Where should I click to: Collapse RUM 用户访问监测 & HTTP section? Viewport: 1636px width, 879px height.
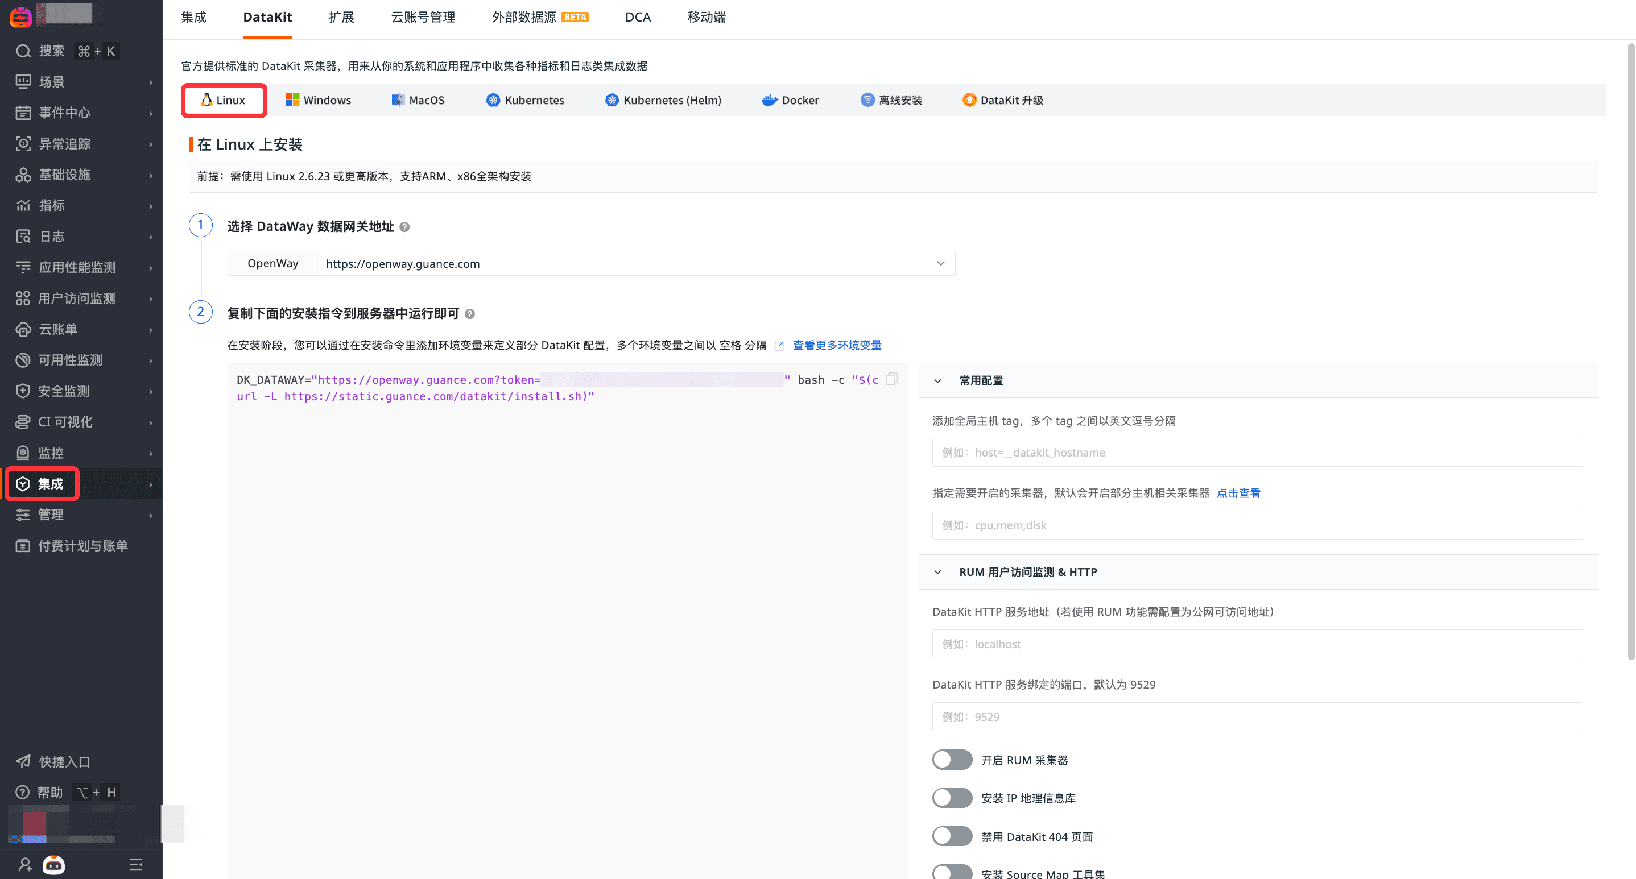pos(937,573)
